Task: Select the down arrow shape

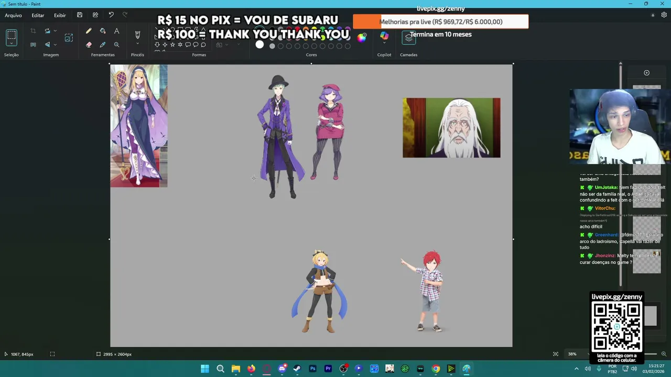Action: click(x=157, y=45)
